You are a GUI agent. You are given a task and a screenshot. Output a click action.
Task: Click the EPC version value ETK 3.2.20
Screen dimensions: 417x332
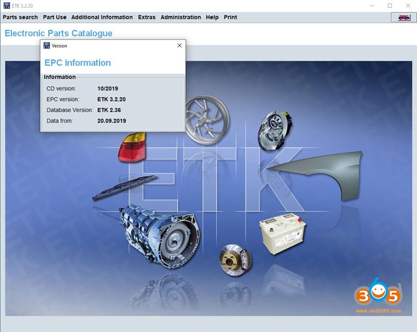[111, 99]
